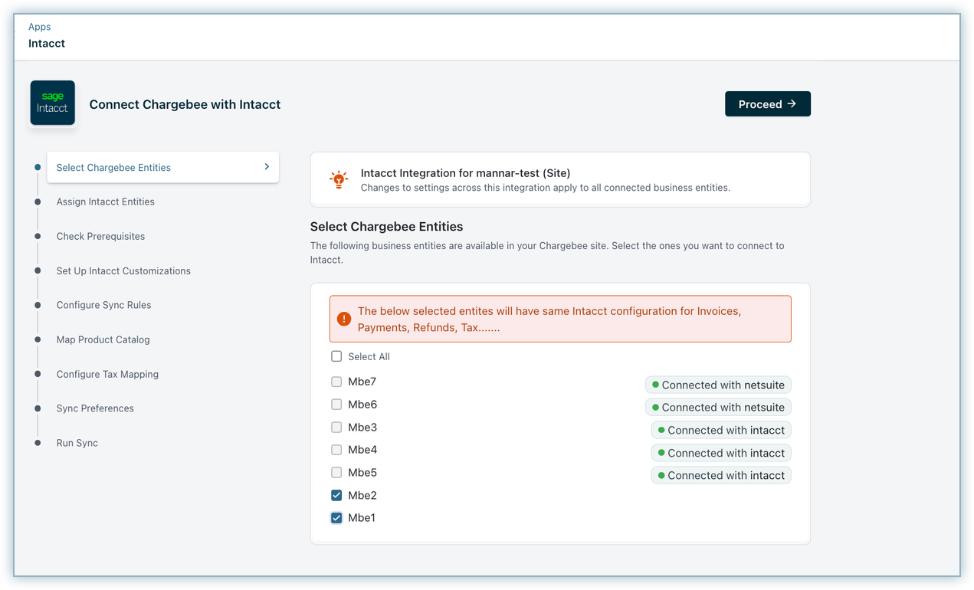The width and height of the screenshot is (974, 590).
Task: Open Configure Tax Mapping step
Action: tap(107, 374)
